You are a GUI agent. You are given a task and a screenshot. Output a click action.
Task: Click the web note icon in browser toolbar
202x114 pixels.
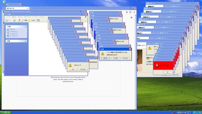(x=130, y=12)
